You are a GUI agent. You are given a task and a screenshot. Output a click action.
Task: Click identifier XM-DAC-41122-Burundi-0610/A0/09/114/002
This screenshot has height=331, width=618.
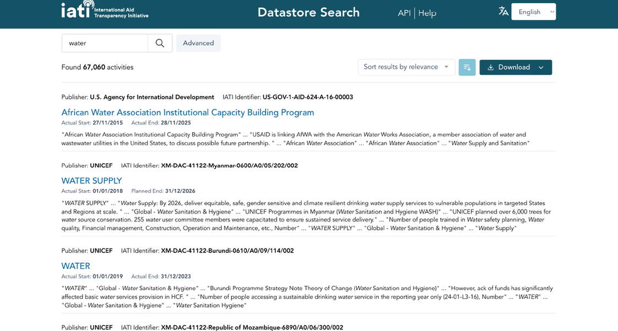[228, 251]
